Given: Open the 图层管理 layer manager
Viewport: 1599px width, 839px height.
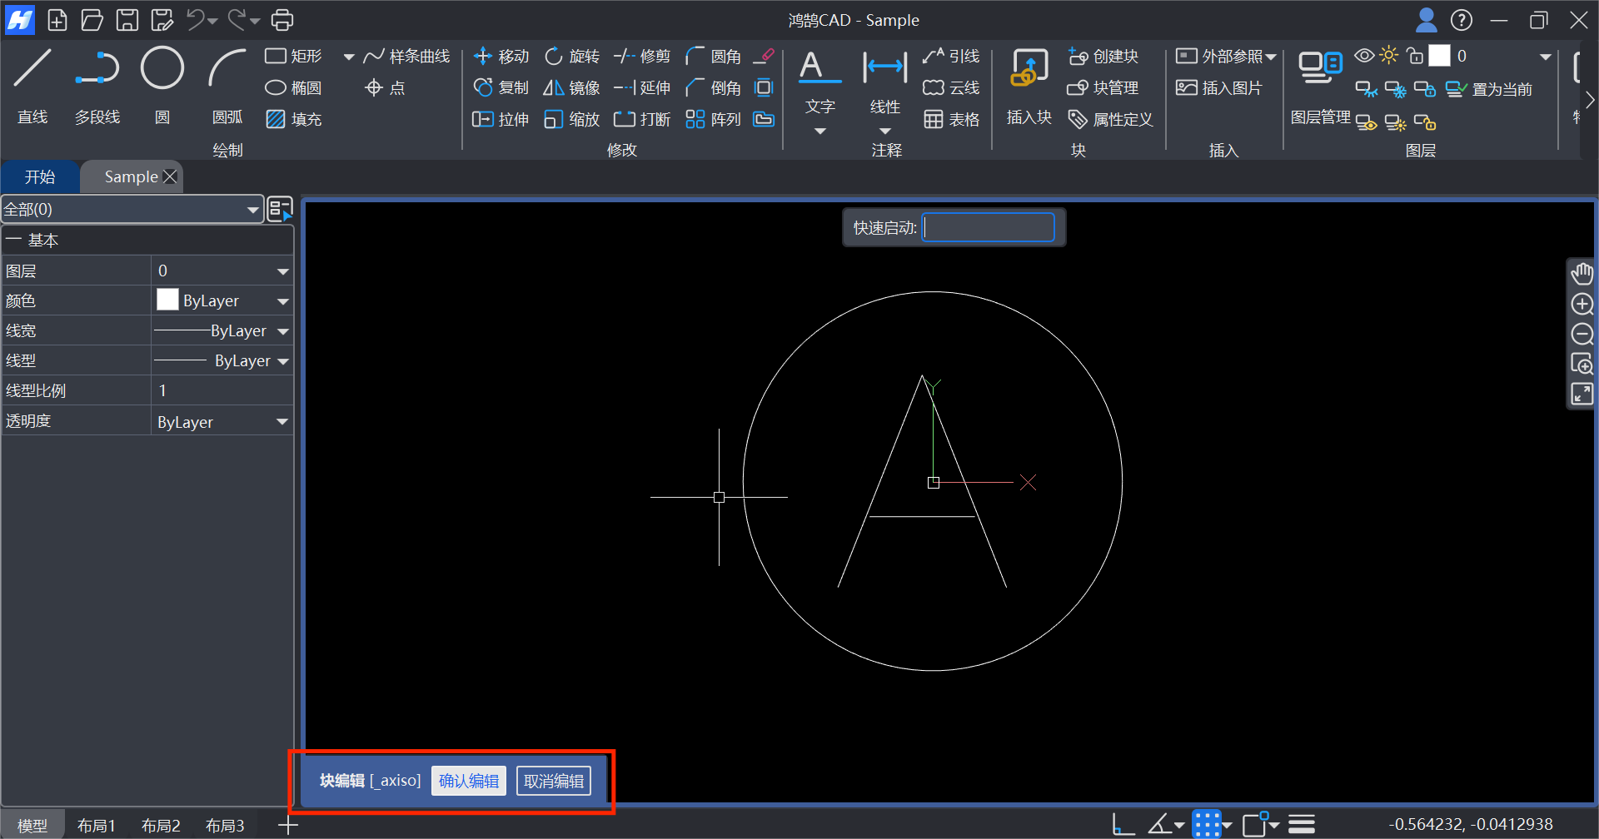Looking at the screenshot, I should click(x=1320, y=69).
